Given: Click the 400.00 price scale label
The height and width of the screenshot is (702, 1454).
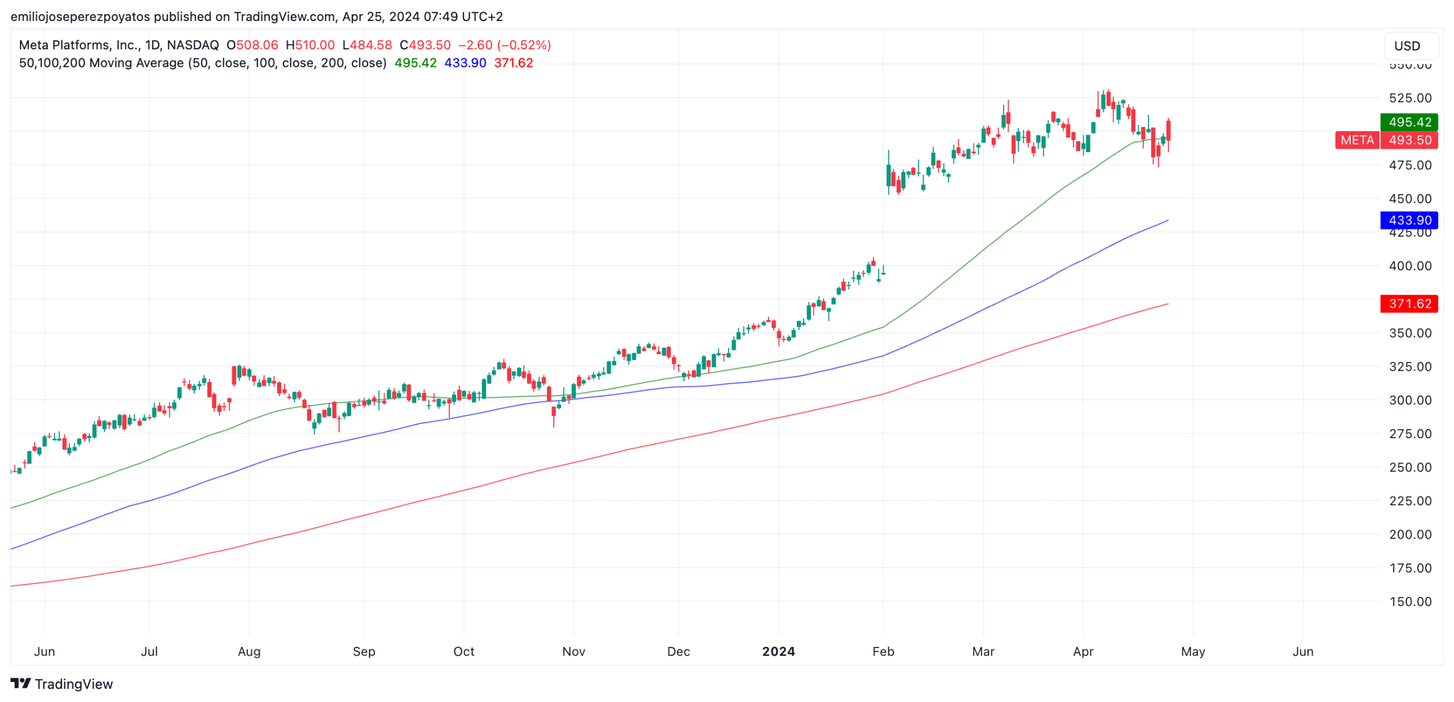Looking at the screenshot, I should click(1410, 266).
